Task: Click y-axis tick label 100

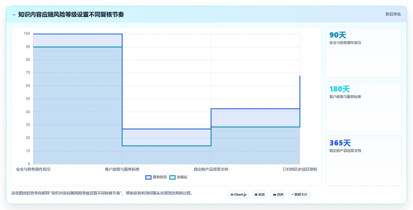Action: point(27,34)
